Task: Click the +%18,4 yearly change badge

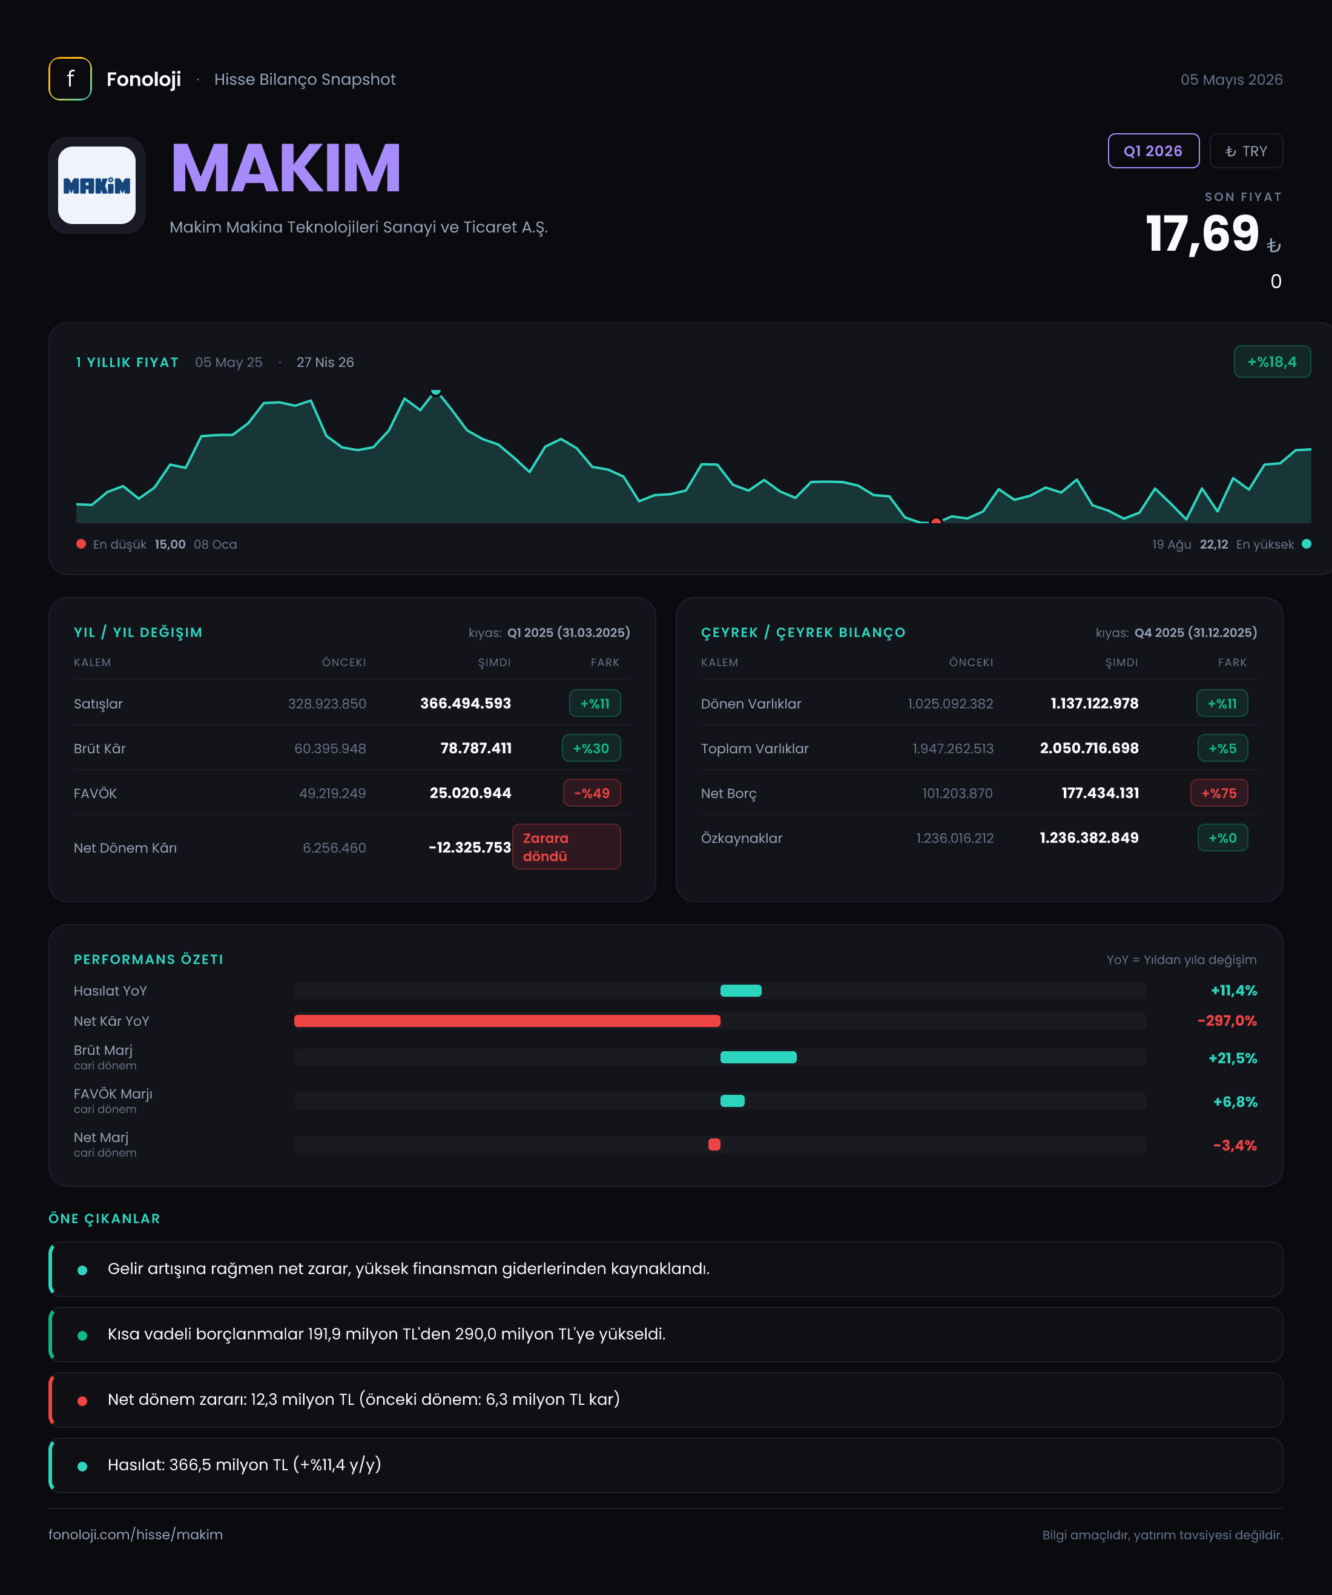Action: tap(1271, 362)
